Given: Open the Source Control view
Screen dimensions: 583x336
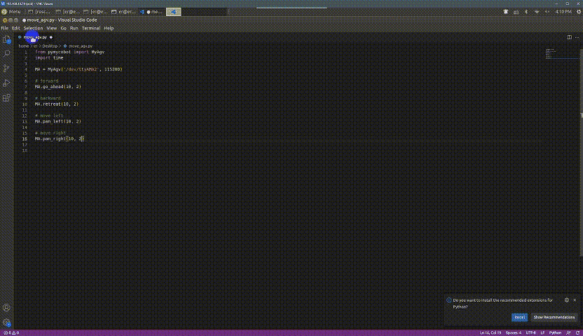Looking at the screenshot, I should coord(6,69).
